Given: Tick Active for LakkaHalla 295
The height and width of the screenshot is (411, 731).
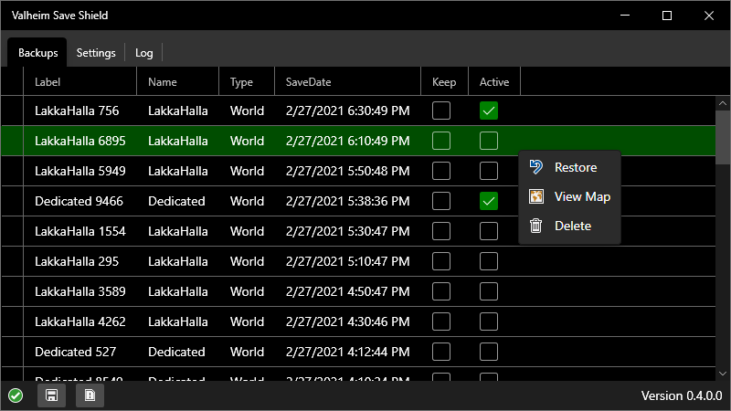Looking at the screenshot, I should point(489,261).
